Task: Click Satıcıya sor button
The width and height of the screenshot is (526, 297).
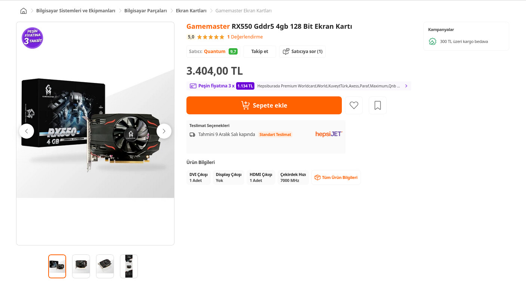Action: (x=302, y=52)
